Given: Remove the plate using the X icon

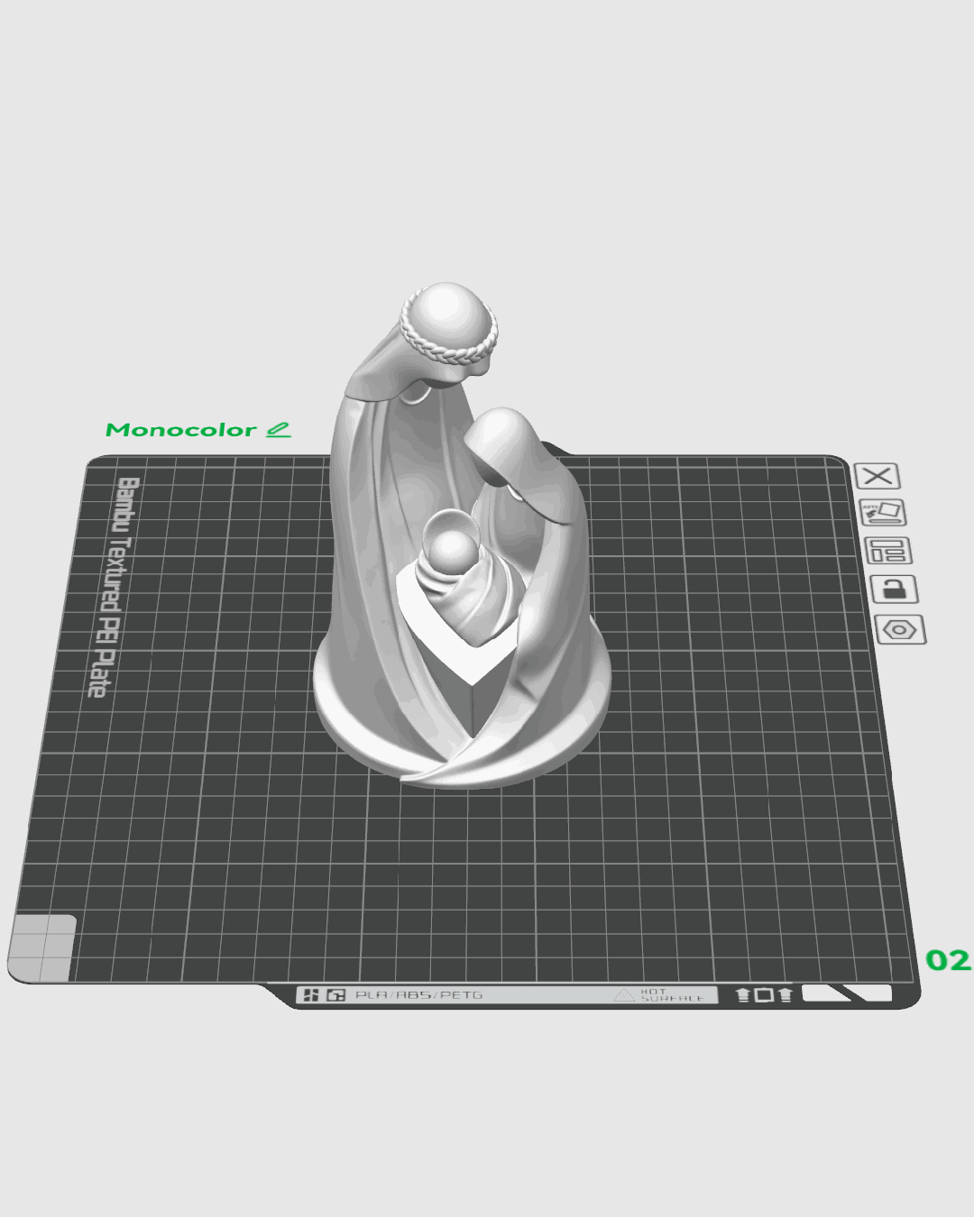Looking at the screenshot, I should [x=877, y=476].
